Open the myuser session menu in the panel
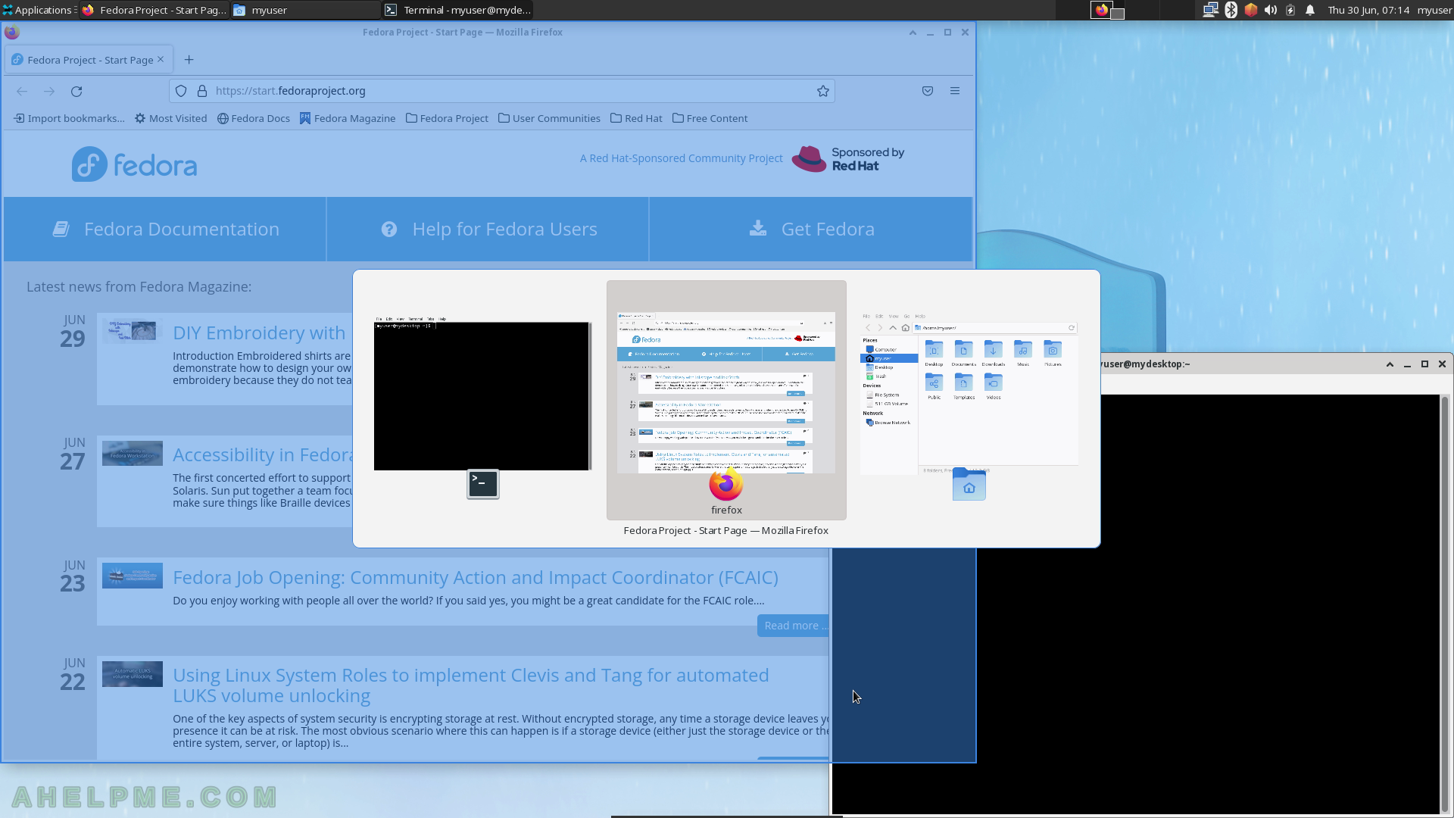This screenshot has height=818, width=1454. point(1434,10)
